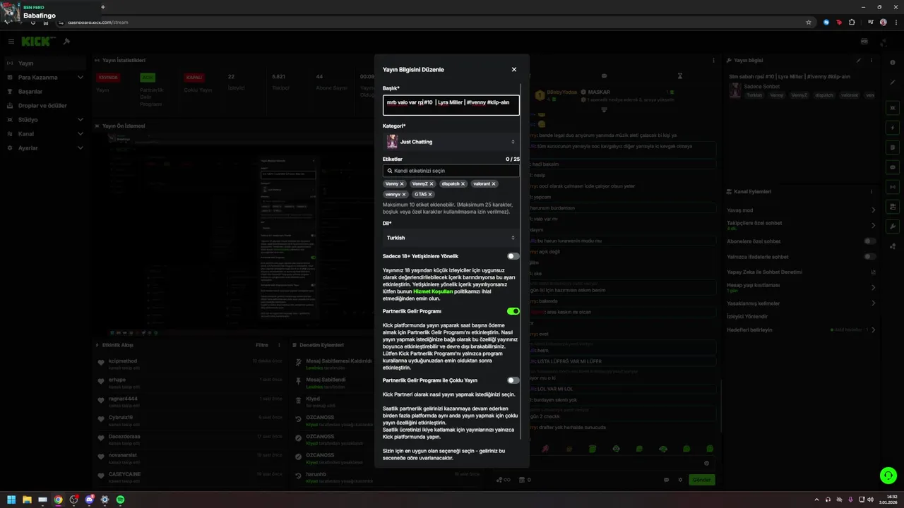This screenshot has width=904, height=508.
Task: Click the moderator hammer icon beside logo
Action: click(x=66, y=42)
